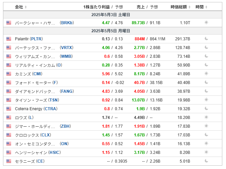The width and height of the screenshot is (226, 169).
Task: Open FANG ticker link
Action: [x=67, y=91]
